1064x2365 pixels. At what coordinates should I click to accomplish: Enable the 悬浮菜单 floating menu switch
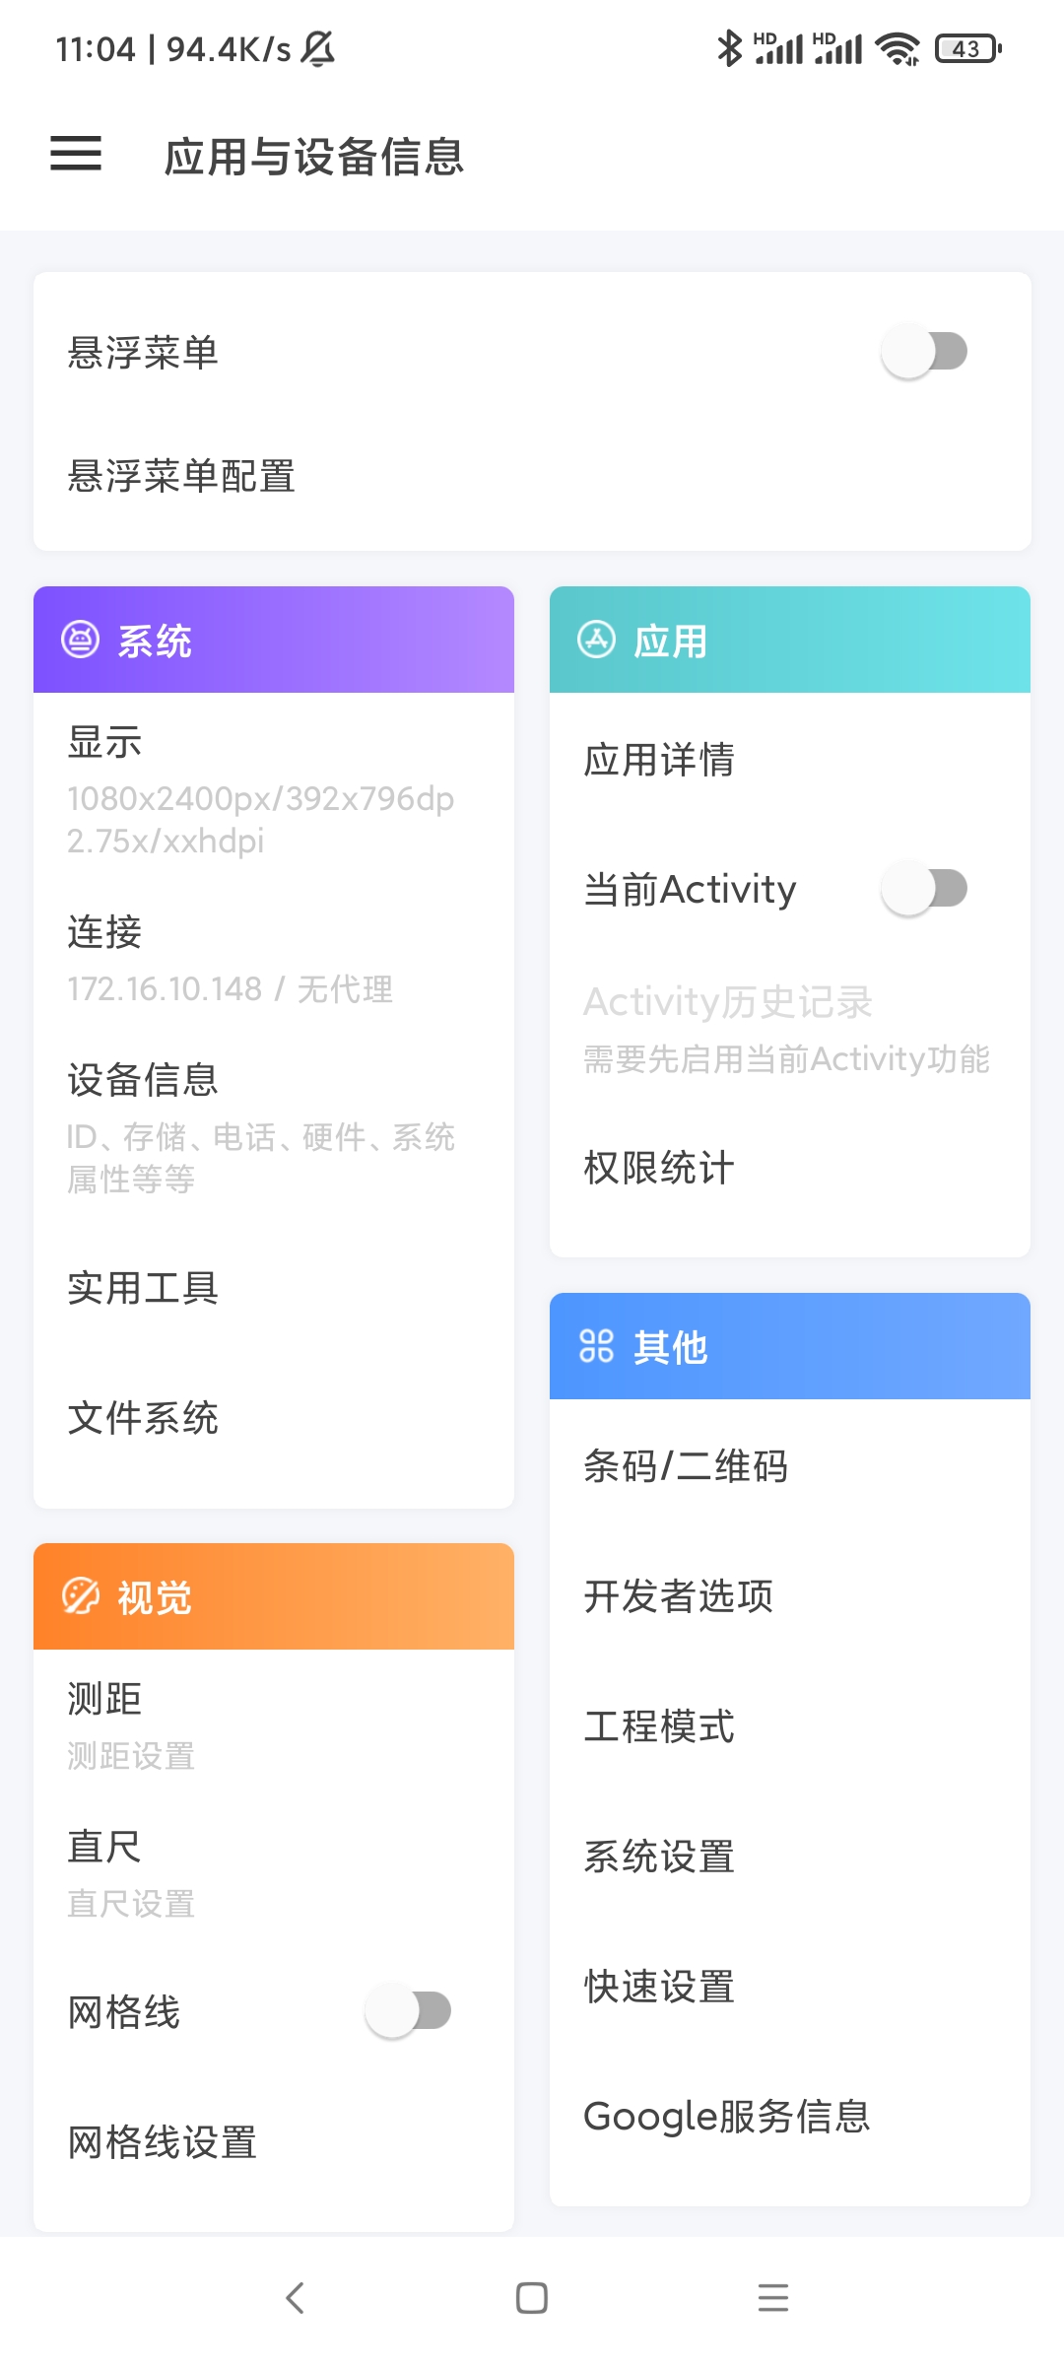coord(924,352)
